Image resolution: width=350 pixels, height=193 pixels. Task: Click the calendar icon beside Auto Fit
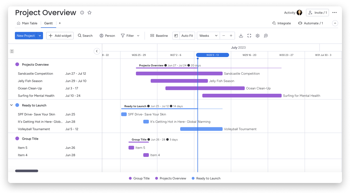(x=176, y=36)
